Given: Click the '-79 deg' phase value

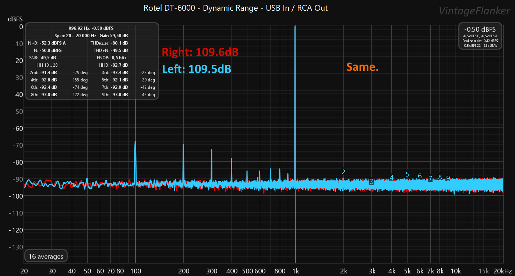Looking at the screenshot, I should coord(80,73).
